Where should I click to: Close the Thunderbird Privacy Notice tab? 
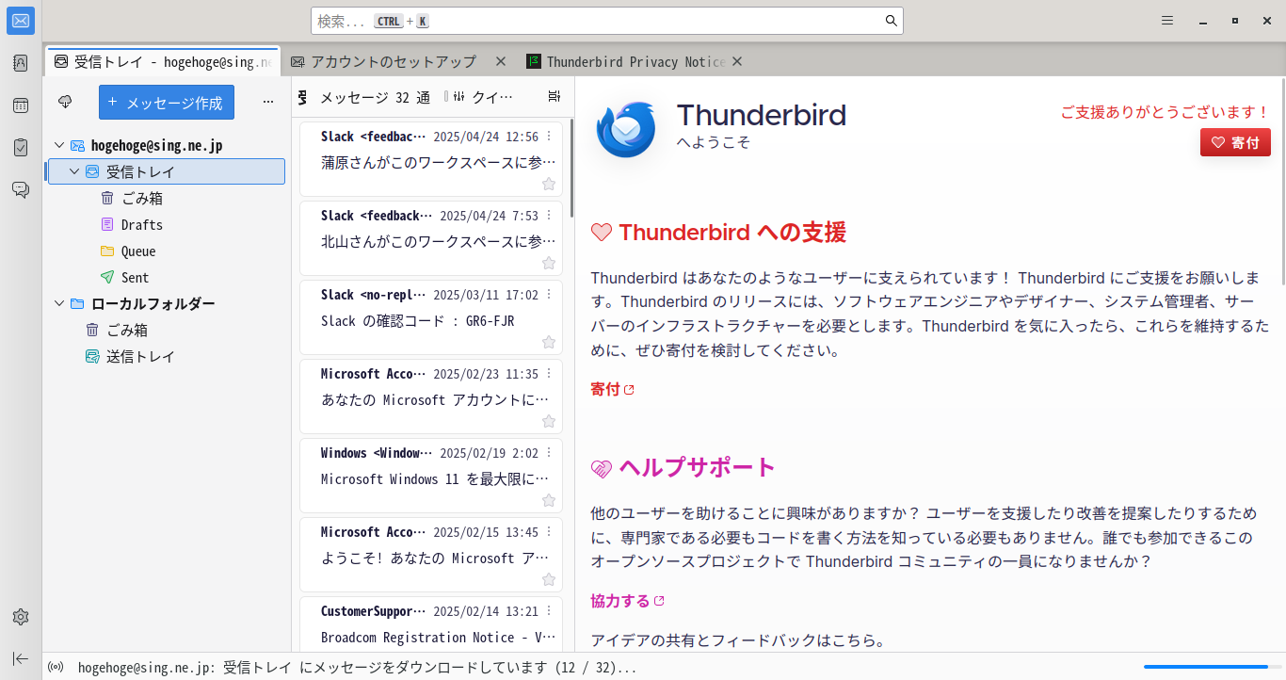[737, 61]
